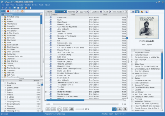Skip to the next track
This screenshot has width=165, height=116.
pyautogui.click(x=65, y=109)
